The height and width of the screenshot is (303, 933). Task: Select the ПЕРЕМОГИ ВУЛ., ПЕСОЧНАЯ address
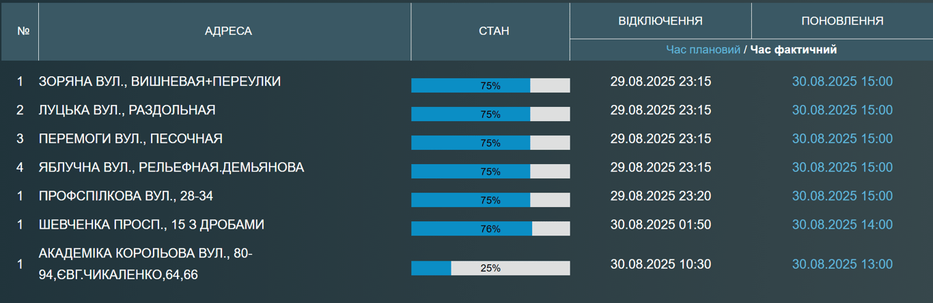[x=130, y=139]
